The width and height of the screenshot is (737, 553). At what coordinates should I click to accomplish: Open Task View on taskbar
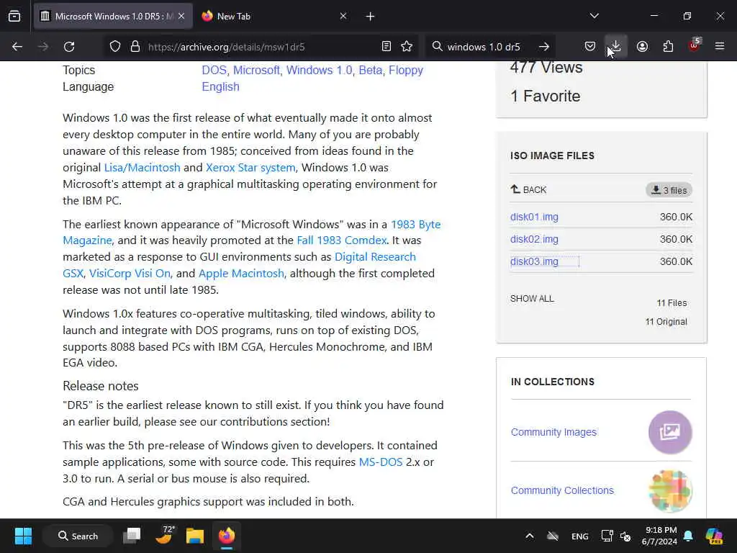coord(132,536)
